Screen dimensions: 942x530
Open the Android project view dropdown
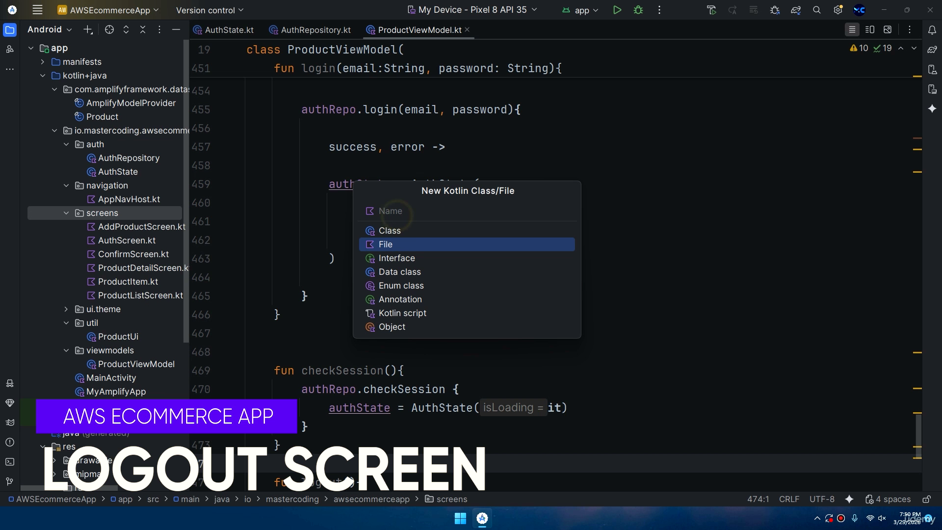coord(50,29)
